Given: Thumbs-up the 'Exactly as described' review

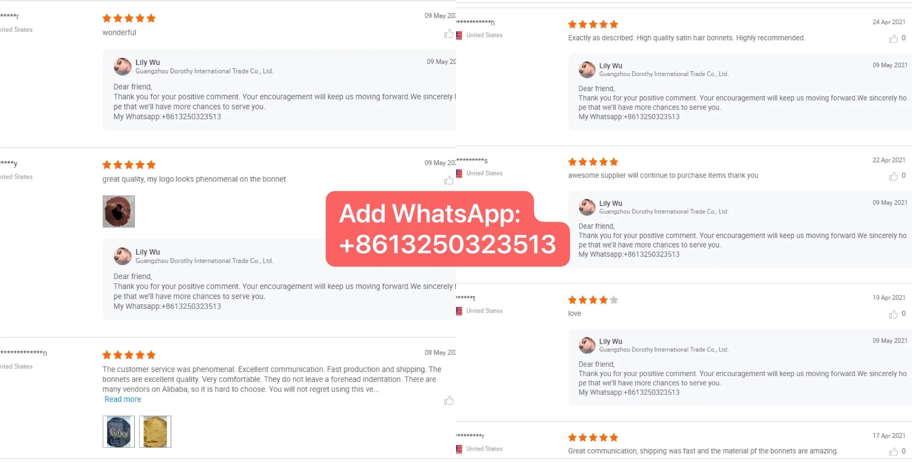Looking at the screenshot, I should 893,39.
